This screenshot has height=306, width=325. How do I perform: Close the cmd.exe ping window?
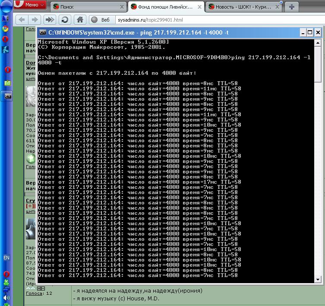318,32
